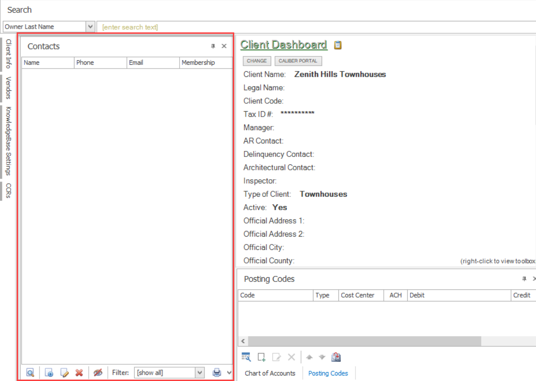Sort contacts by Name column

[48, 62]
